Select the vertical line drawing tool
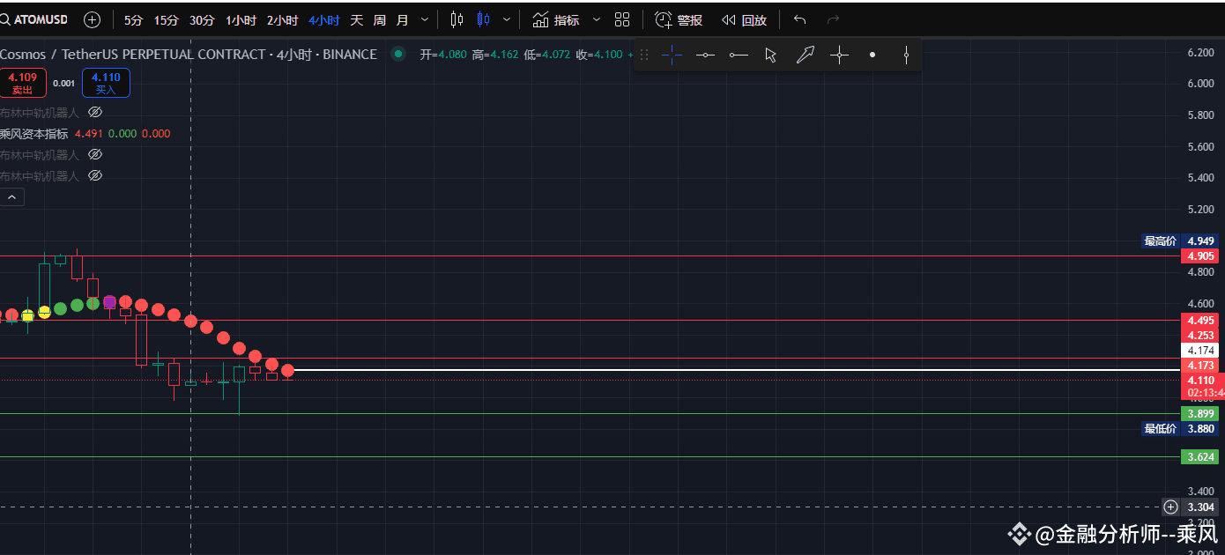 click(906, 55)
